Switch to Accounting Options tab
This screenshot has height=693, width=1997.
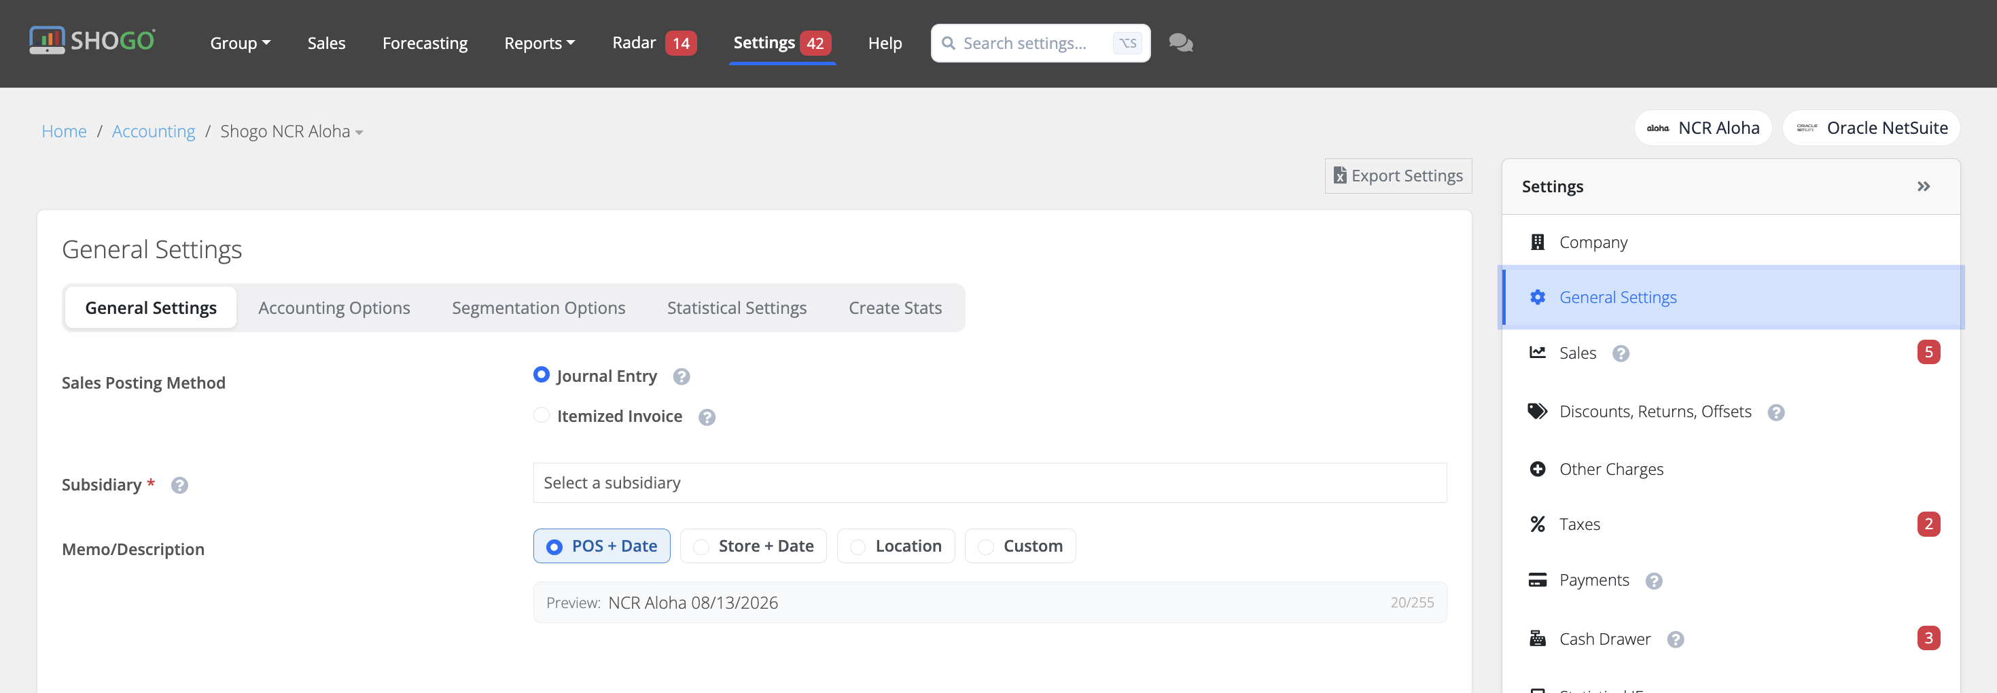click(334, 308)
